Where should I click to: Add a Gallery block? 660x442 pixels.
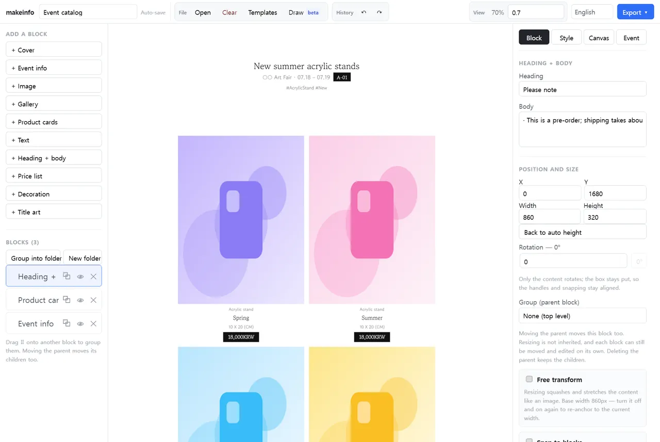point(54,104)
